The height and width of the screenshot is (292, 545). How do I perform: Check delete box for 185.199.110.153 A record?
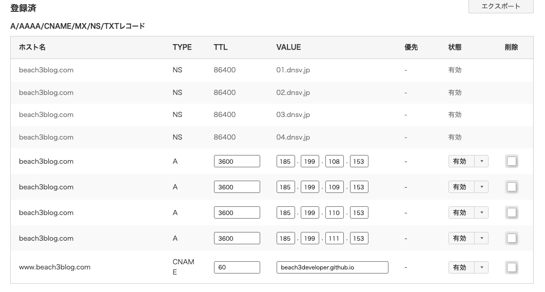click(x=511, y=212)
